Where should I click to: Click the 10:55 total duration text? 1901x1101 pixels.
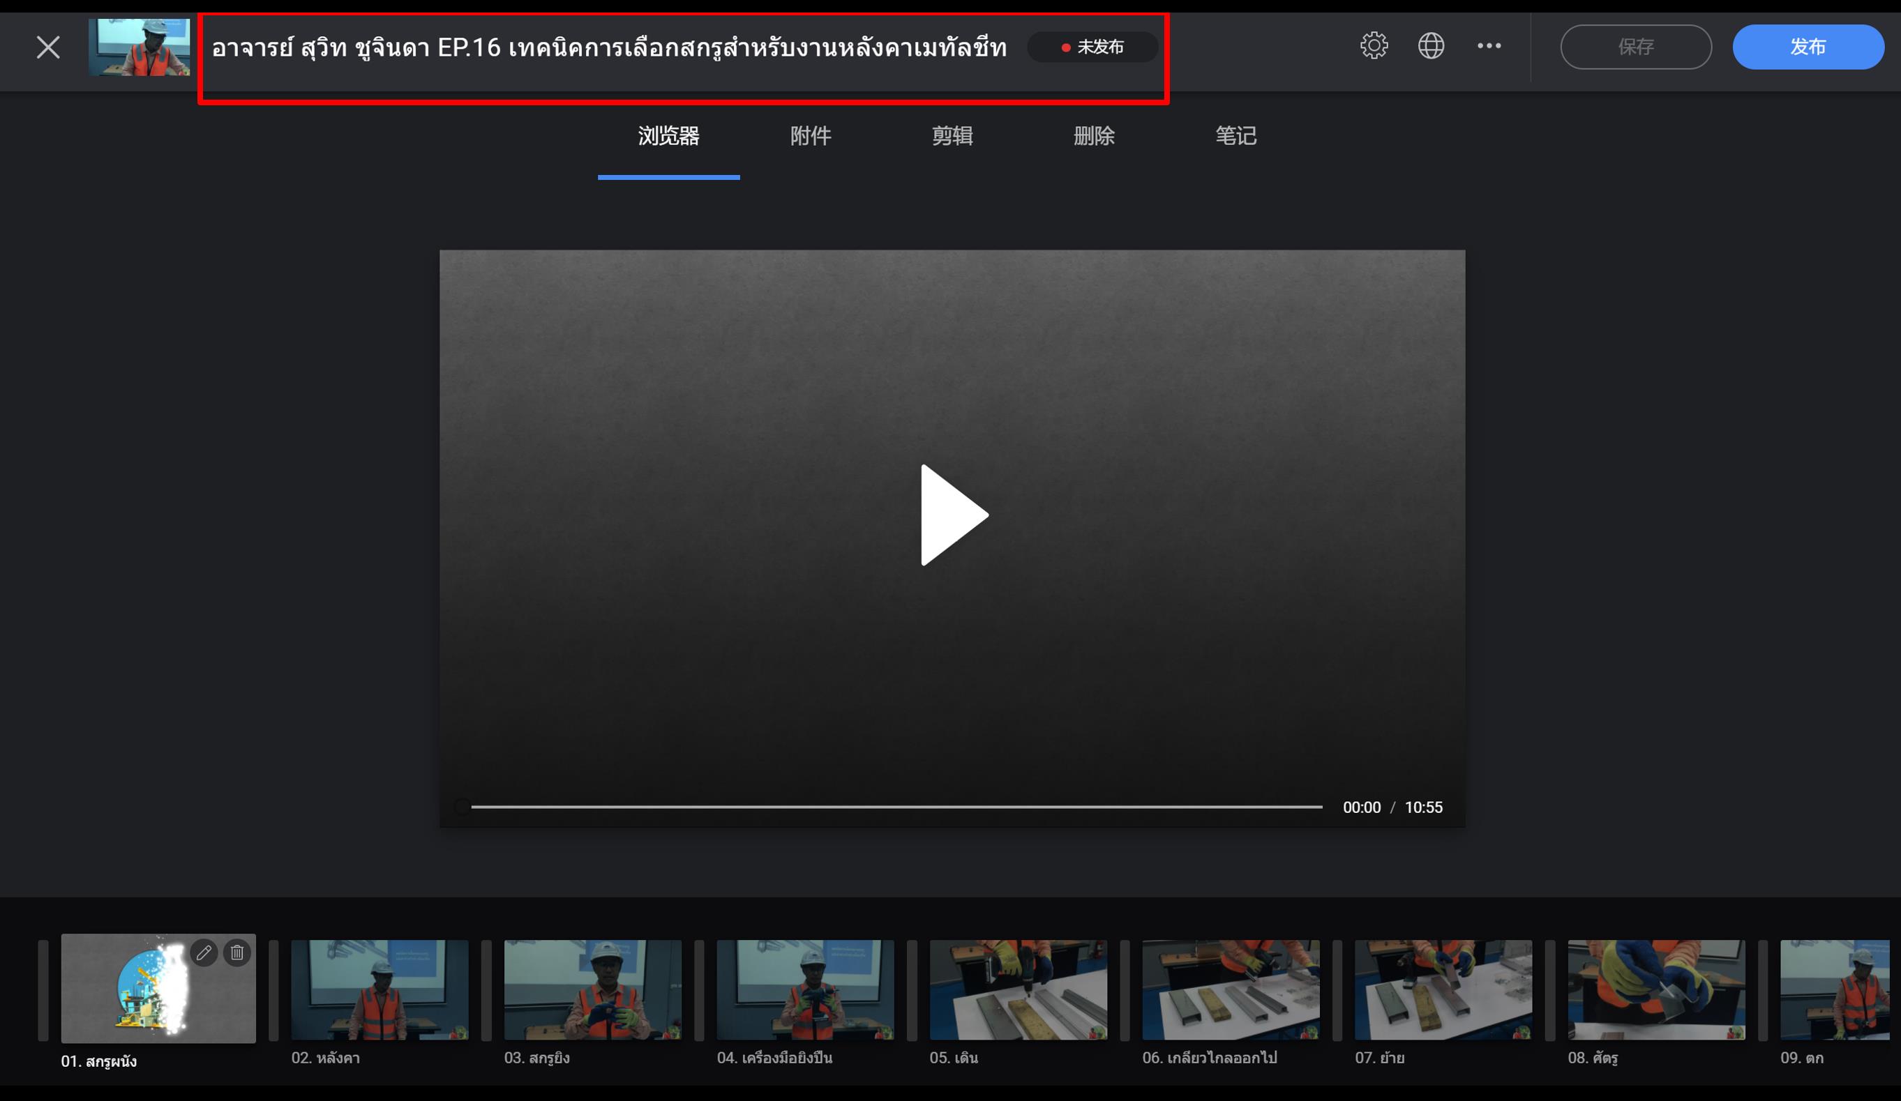pos(1422,807)
